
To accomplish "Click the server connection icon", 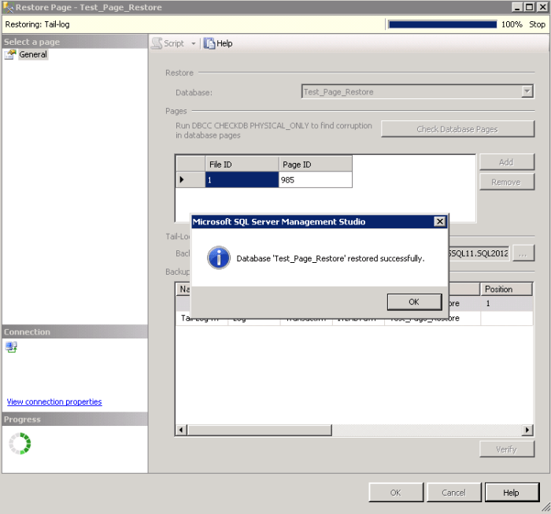I will (11, 347).
